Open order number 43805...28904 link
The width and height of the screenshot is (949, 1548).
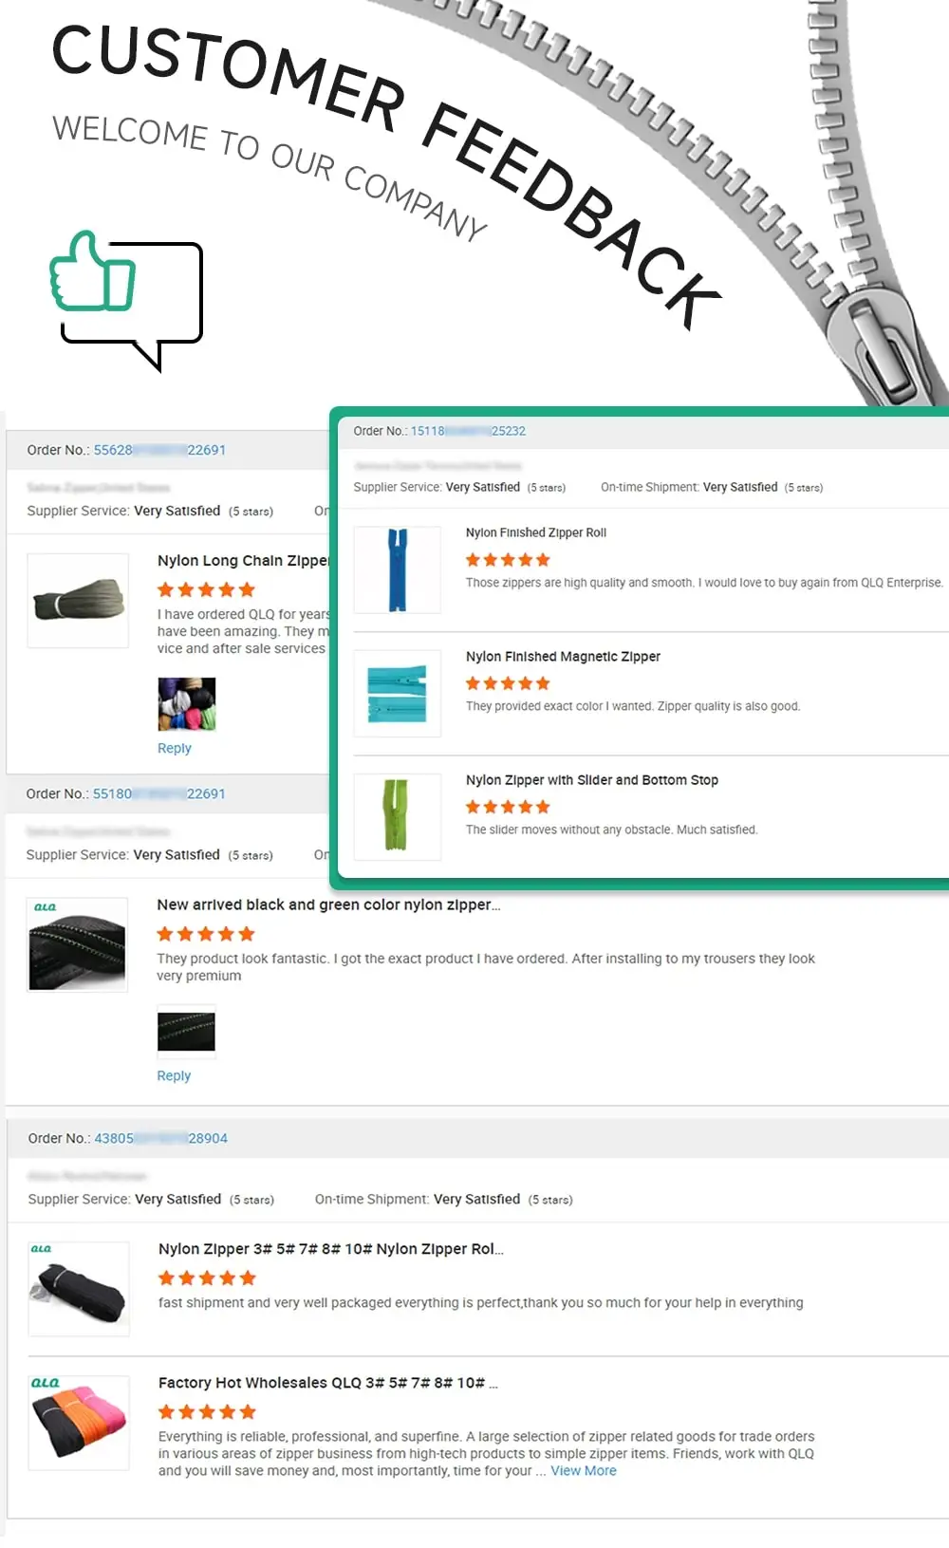(160, 1138)
